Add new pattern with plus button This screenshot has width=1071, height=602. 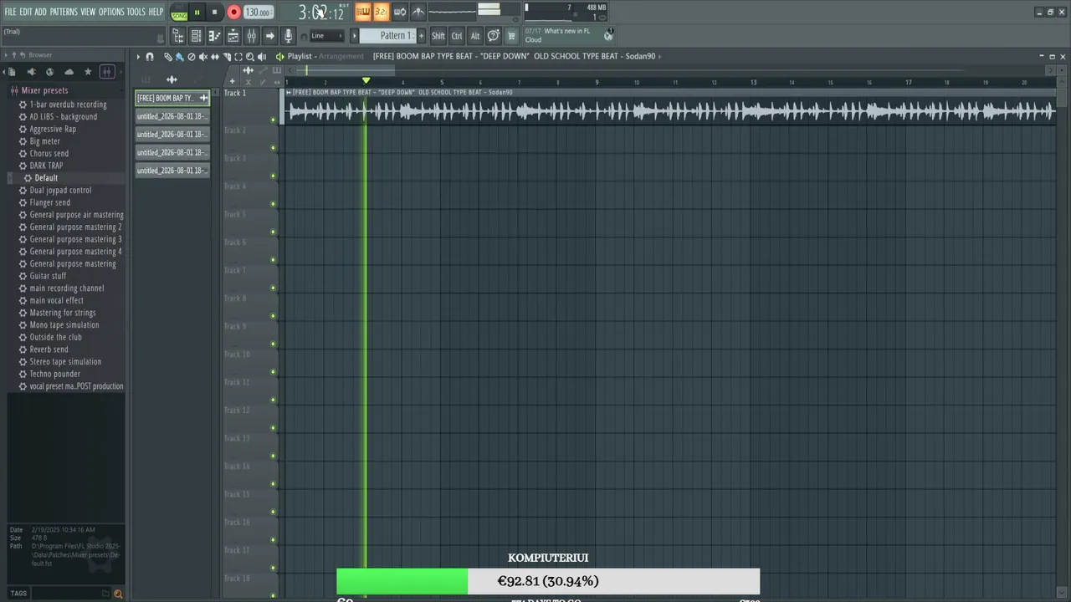421,36
